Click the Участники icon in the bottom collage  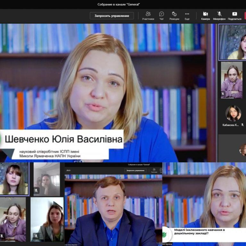point(154,170)
